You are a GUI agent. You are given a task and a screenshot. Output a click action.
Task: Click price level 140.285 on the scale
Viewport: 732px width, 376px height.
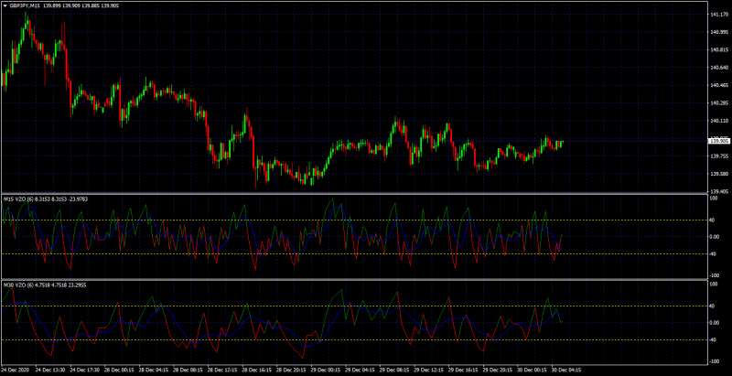tap(719, 102)
